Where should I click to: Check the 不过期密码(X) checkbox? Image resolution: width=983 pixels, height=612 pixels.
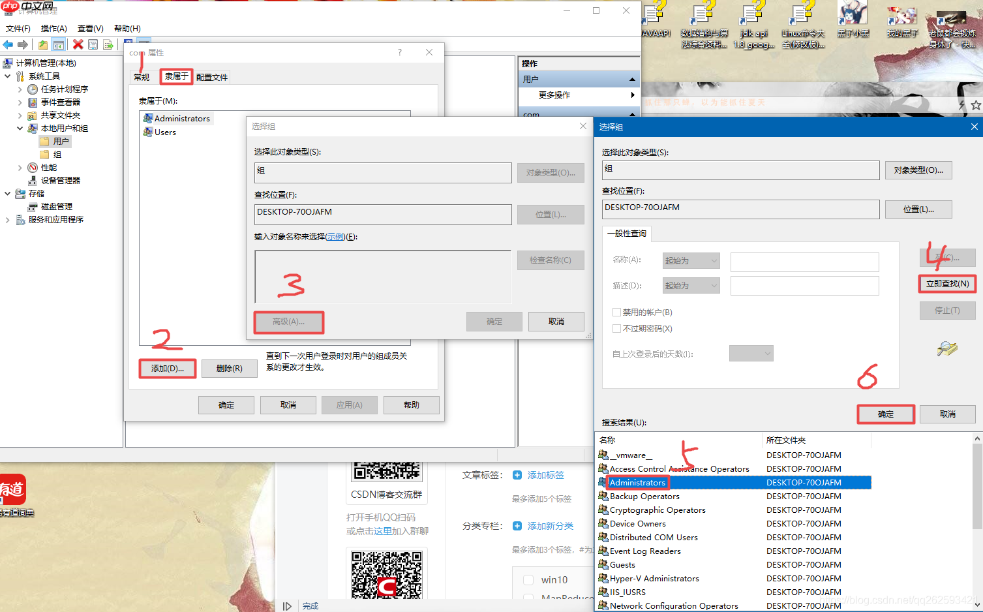pyautogui.click(x=616, y=329)
